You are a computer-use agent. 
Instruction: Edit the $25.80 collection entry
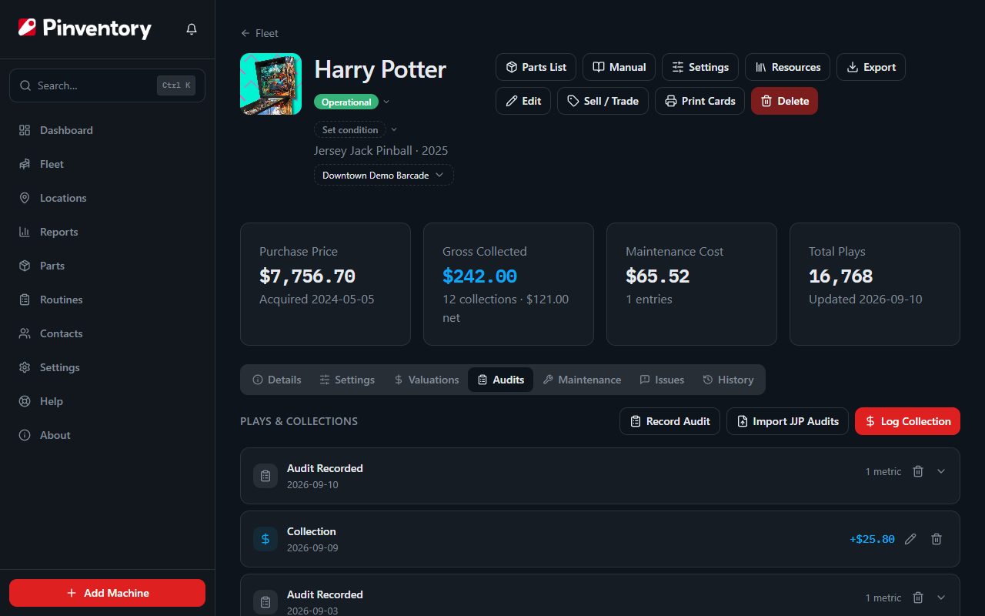(x=910, y=539)
